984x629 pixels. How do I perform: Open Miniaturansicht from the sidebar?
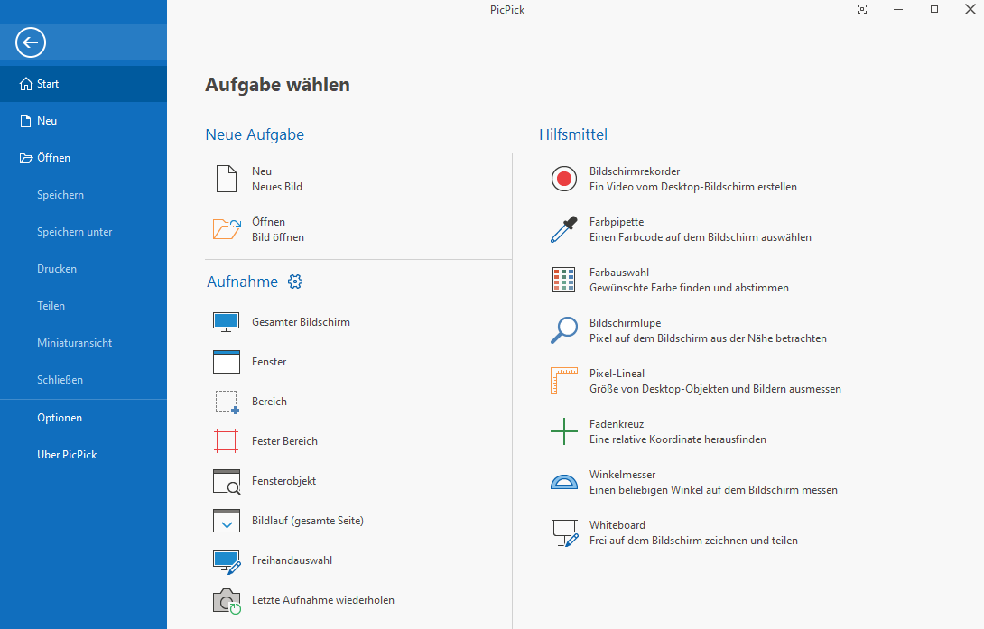(83, 343)
